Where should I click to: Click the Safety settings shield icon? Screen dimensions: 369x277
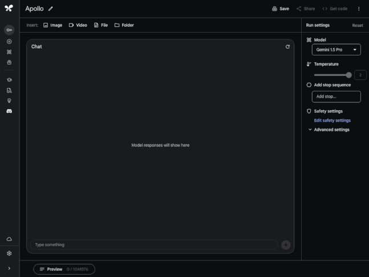click(x=309, y=111)
